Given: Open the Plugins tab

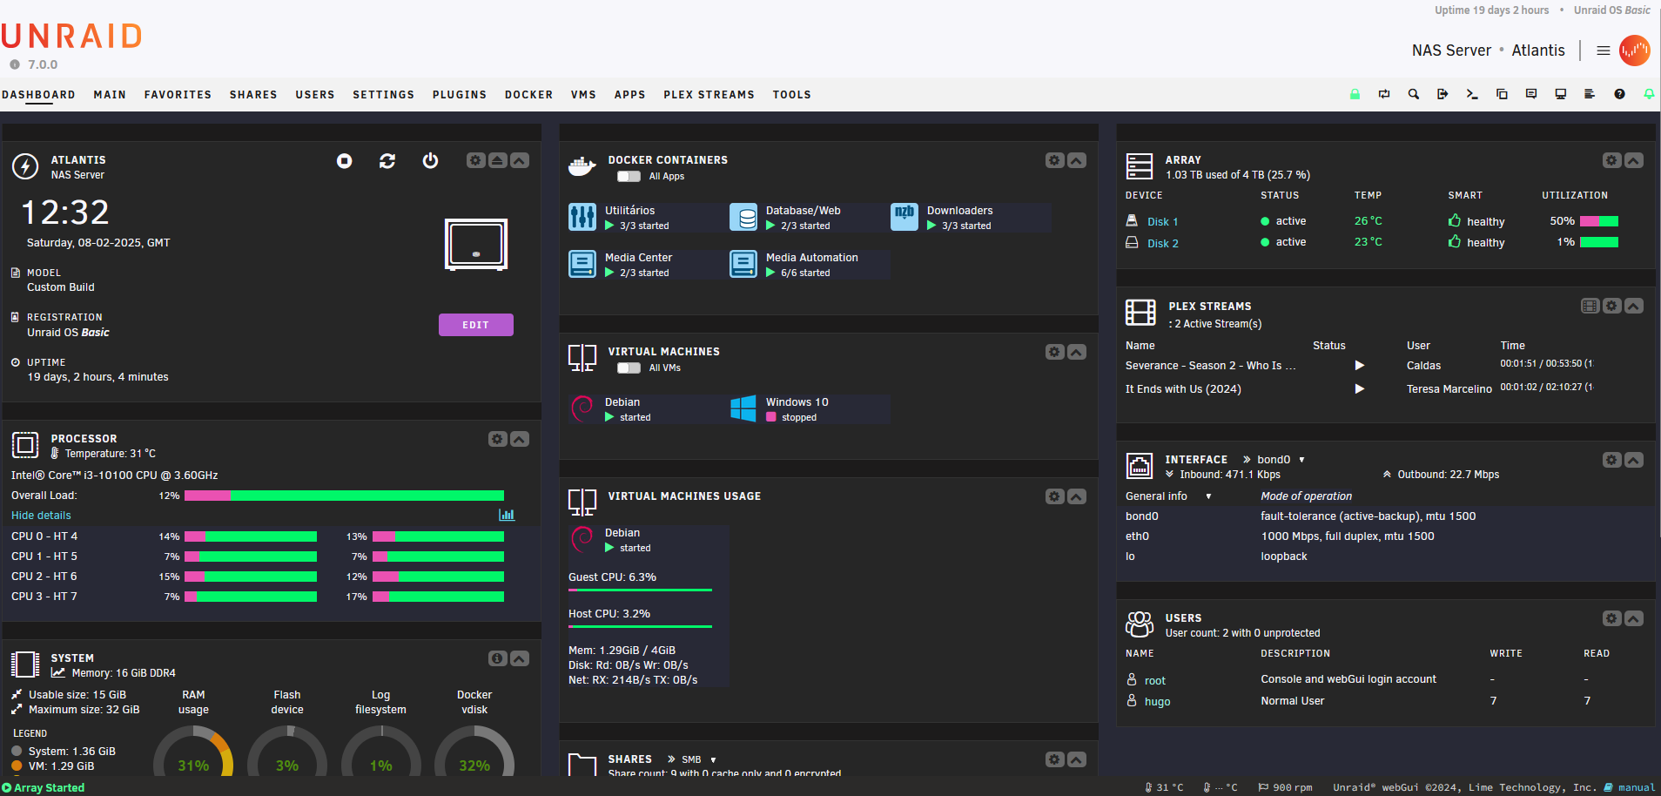Looking at the screenshot, I should pos(460,95).
